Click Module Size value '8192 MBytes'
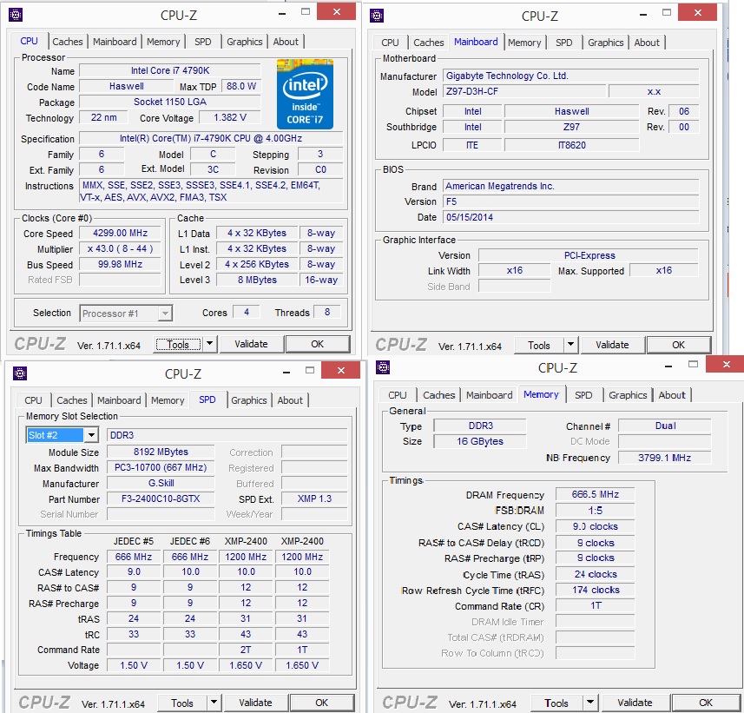This screenshot has height=713, width=744. [x=161, y=452]
